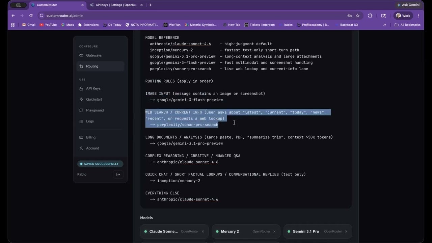Click the SAVED SUCCESSFULLY badge
The image size is (432, 243).
pos(100,164)
